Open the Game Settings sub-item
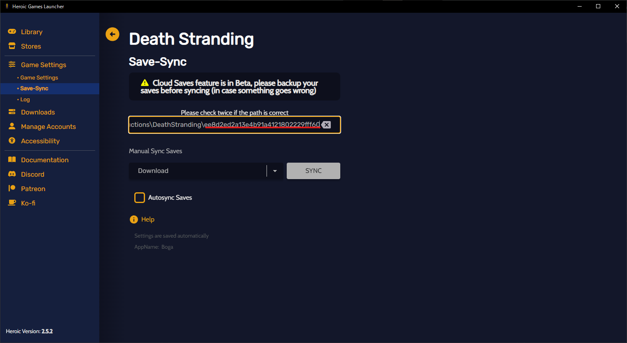 click(39, 77)
